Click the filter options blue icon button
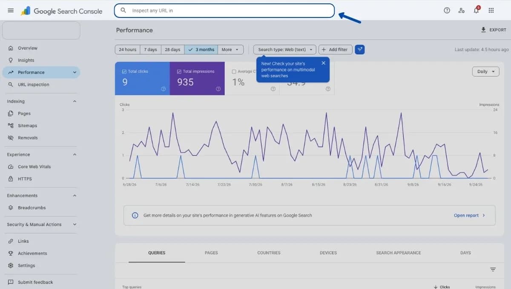This screenshot has width=511, height=289. 360,50
